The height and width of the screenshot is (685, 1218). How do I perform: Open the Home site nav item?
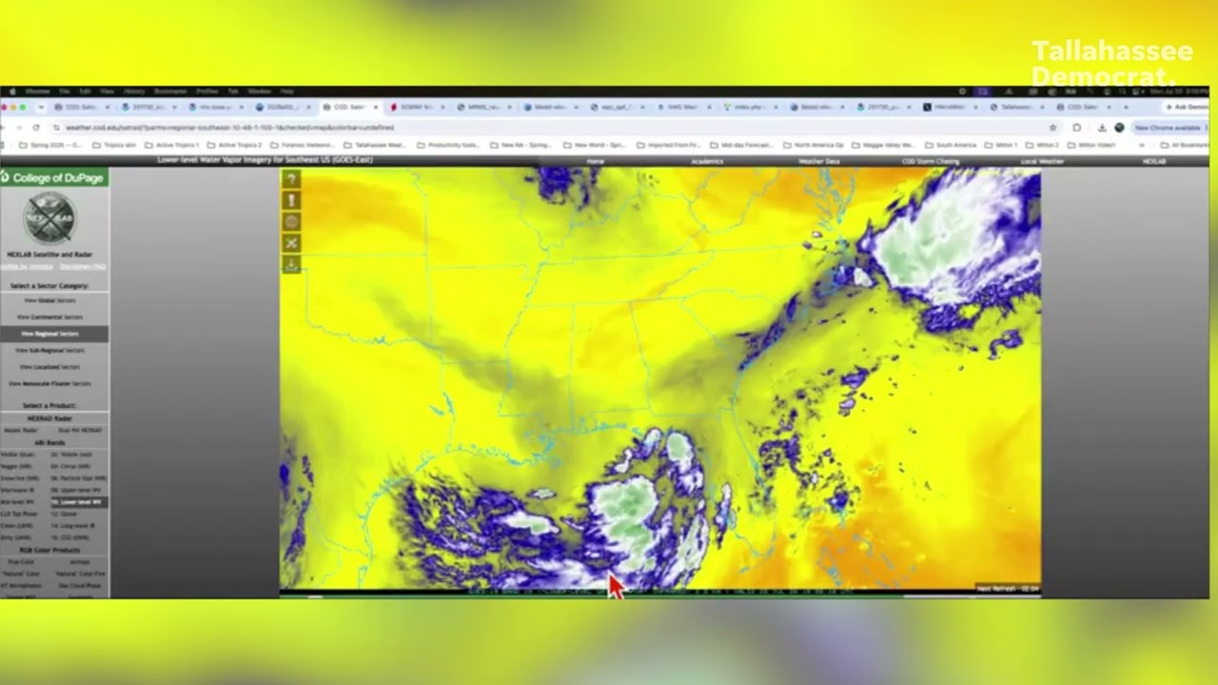tap(595, 162)
